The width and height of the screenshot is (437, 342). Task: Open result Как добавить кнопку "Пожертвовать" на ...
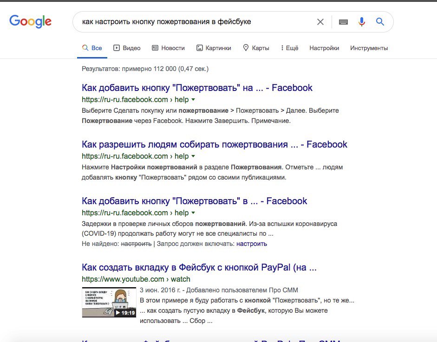coord(197,88)
